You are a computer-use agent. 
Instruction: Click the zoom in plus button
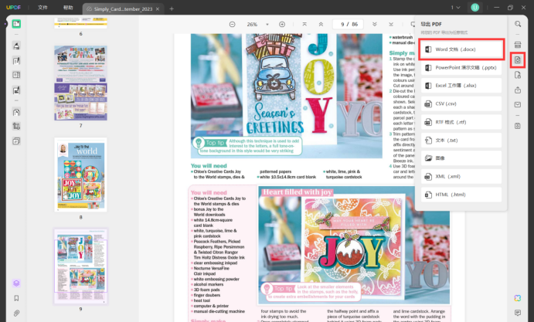282,24
